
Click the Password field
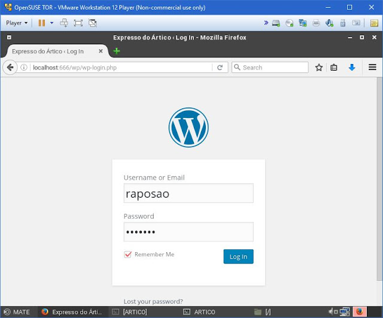[x=189, y=232]
